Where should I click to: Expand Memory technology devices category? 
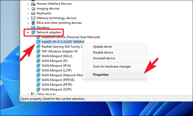click(28, 18)
